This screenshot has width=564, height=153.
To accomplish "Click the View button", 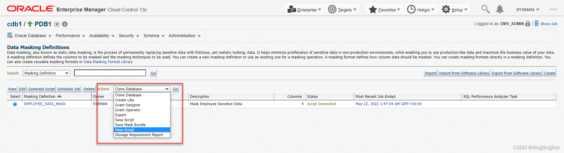I will point(12,89).
